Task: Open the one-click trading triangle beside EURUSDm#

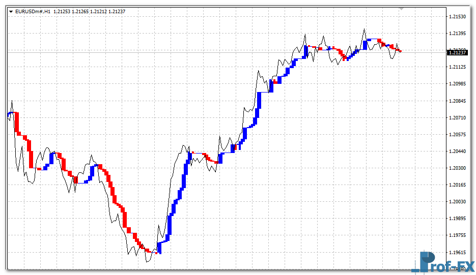Action: (11, 11)
